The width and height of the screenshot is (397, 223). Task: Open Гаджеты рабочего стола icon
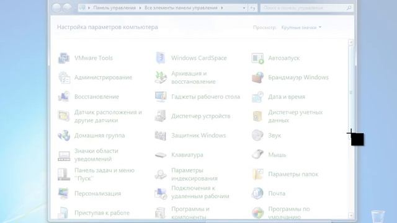[161, 97]
